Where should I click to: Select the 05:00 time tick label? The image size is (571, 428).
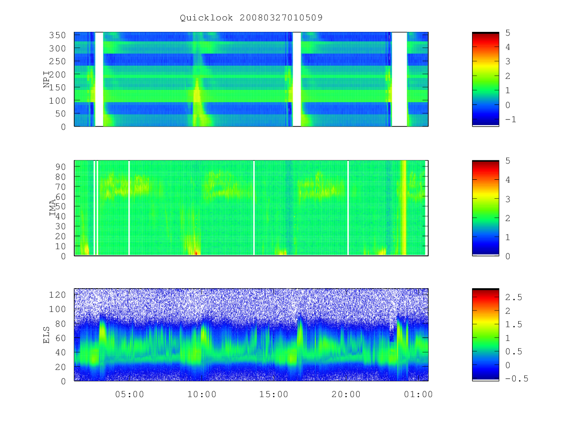[x=130, y=394]
